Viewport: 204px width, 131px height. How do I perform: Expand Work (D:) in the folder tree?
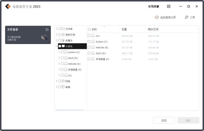coord(59,58)
